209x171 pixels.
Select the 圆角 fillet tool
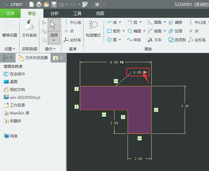pyautogui.click(x=155, y=22)
